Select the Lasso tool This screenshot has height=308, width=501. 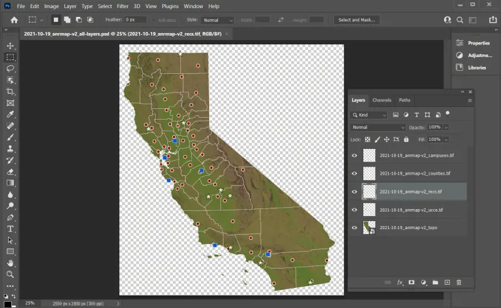(10, 68)
